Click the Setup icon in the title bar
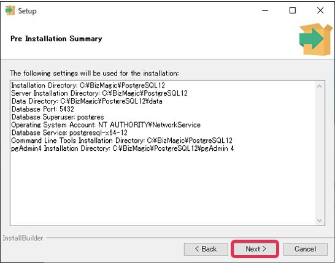 pos(10,10)
